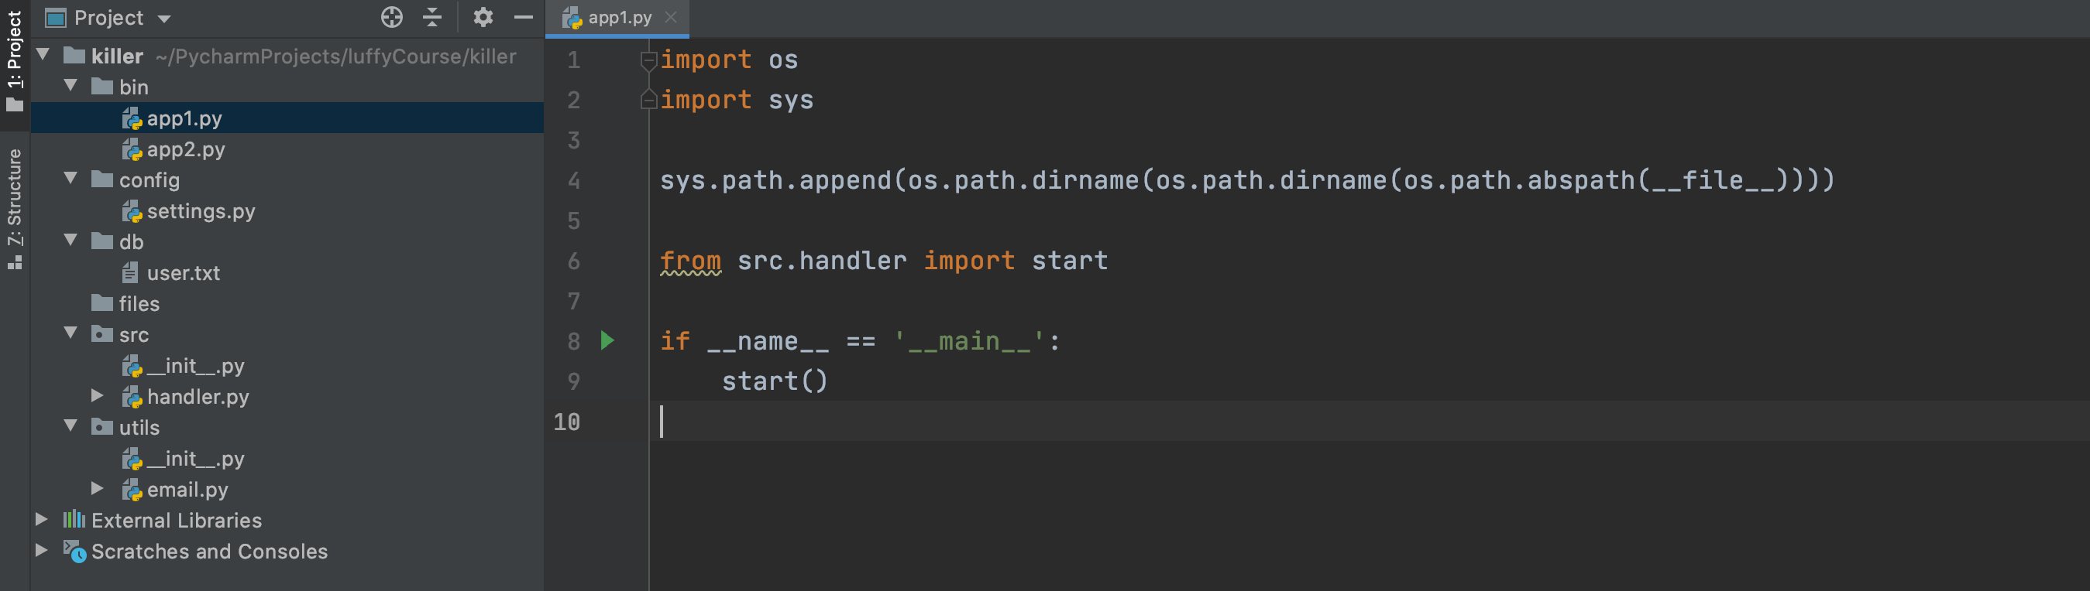Toggle the 1: Project tool window tab
This screenshot has width=2090, height=591.
coord(15,62)
